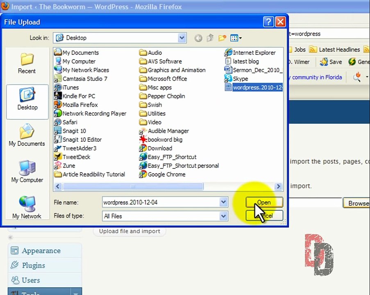
Task: Open Appearance menu in WordPress sidebar
Action: 45,251
